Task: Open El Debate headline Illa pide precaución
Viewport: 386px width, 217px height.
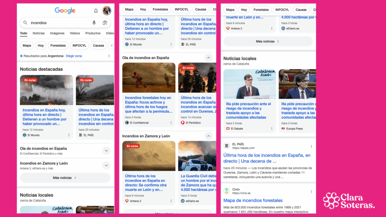Action: (249, 111)
